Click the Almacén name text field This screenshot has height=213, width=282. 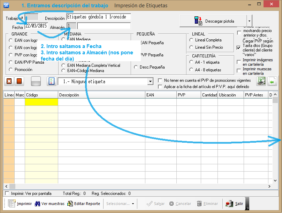click(104, 26)
